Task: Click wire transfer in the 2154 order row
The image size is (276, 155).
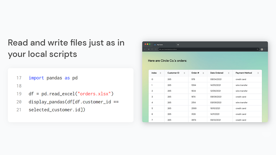Action: click(242, 103)
